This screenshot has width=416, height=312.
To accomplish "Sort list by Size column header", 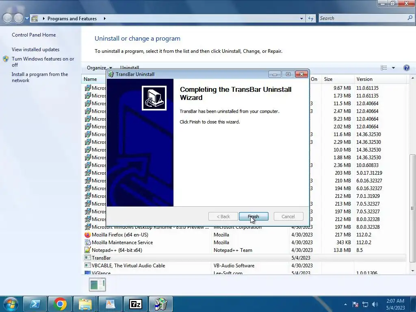I will click(338, 79).
